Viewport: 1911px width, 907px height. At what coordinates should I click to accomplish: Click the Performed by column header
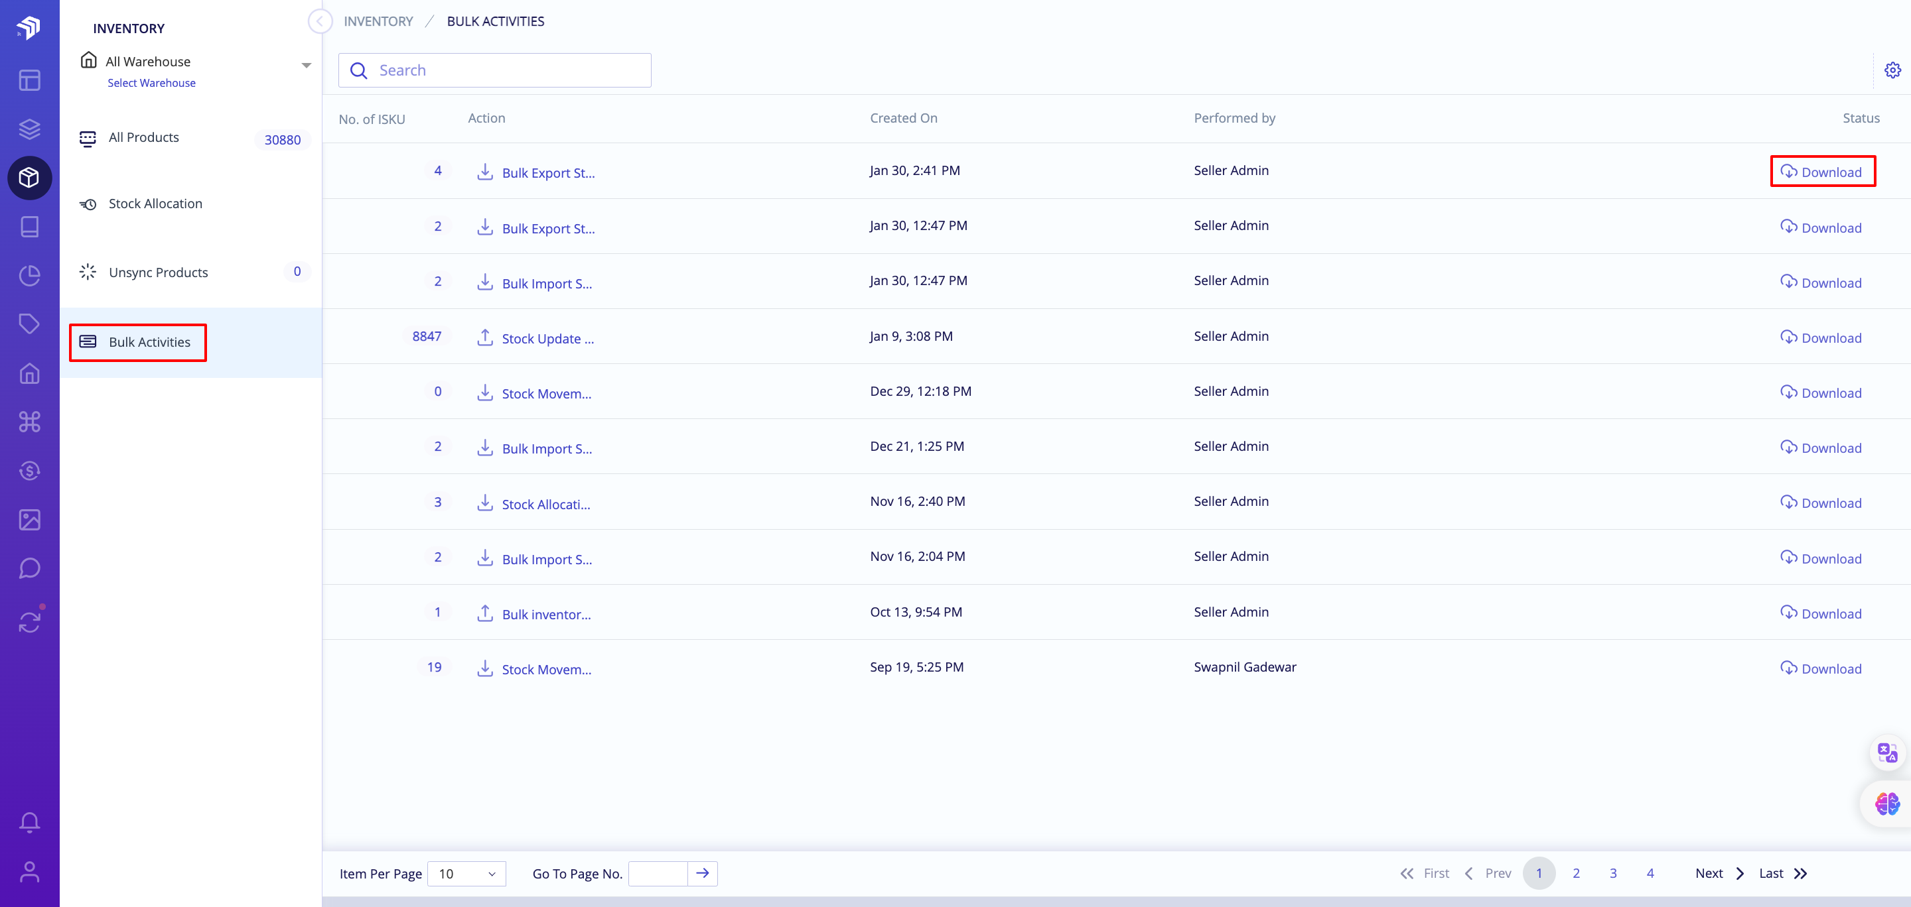pyautogui.click(x=1234, y=118)
